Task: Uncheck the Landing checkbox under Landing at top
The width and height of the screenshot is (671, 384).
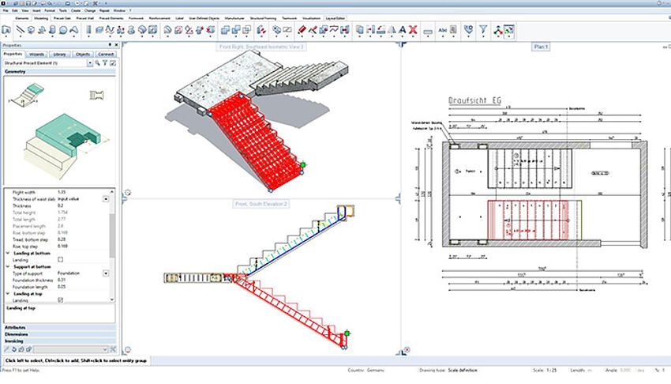Action: (62, 300)
